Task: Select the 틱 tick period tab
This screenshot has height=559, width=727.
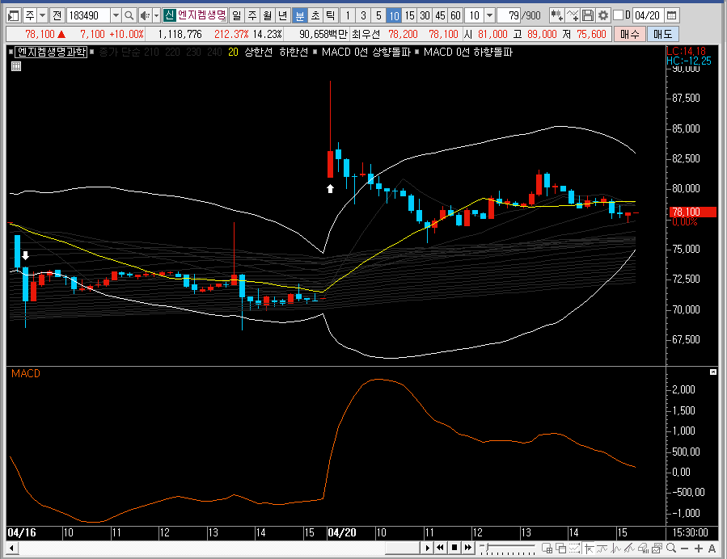Action: [331, 15]
